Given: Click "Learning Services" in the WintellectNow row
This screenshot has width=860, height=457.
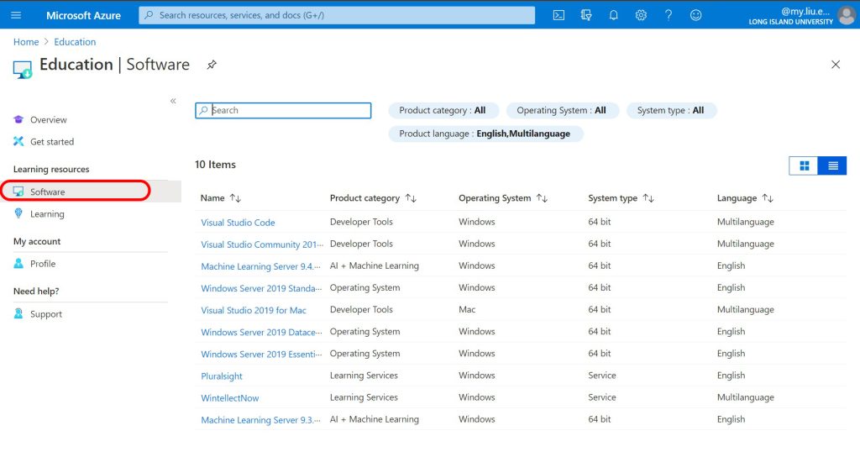Looking at the screenshot, I should pyautogui.click(x=364, y=397).
